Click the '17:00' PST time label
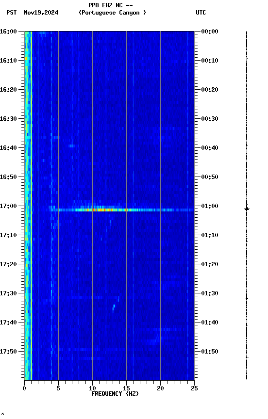Viewport: 268px width, 419px height. (x=8, y=206)
